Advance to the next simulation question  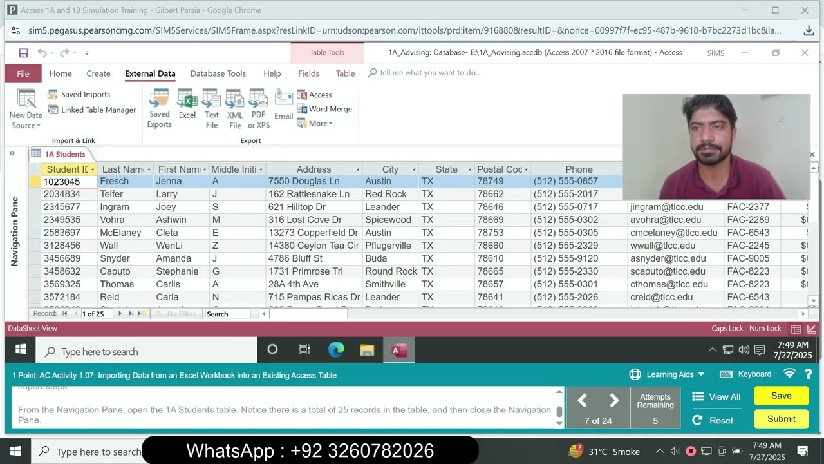point(614,401)
